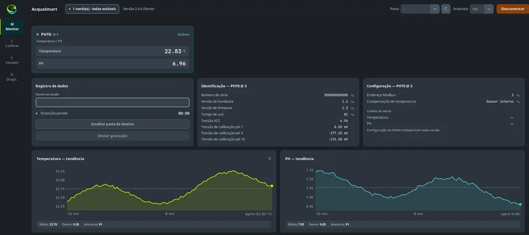Image resolution: width=529 pixels, height=235 pixels.
Task: Refresh the serial port list
Action: pyautogui.click(x=445, y=9)
